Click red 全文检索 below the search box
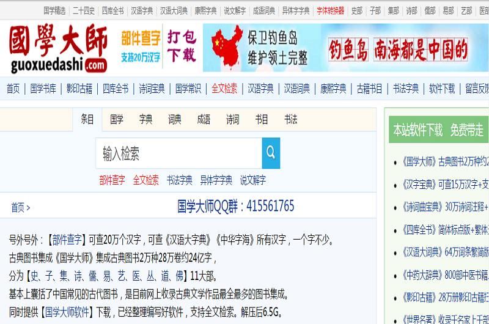 (146, 180)
